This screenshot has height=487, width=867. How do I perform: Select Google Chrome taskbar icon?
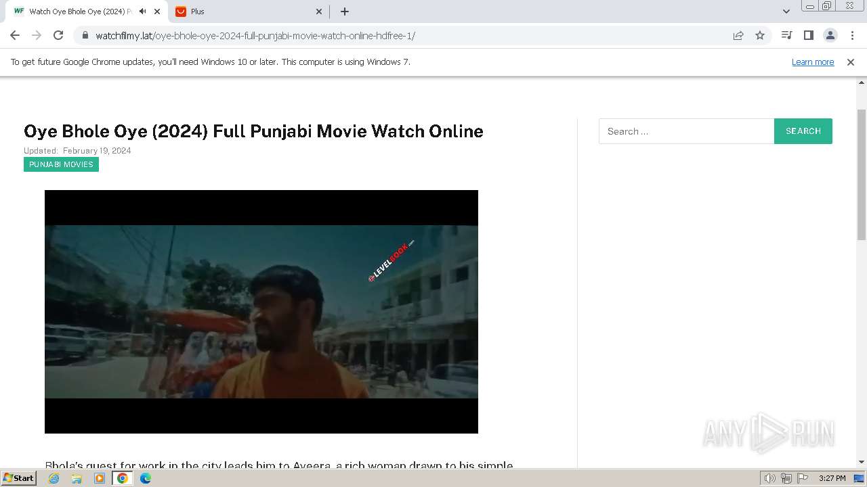point(123,478)
